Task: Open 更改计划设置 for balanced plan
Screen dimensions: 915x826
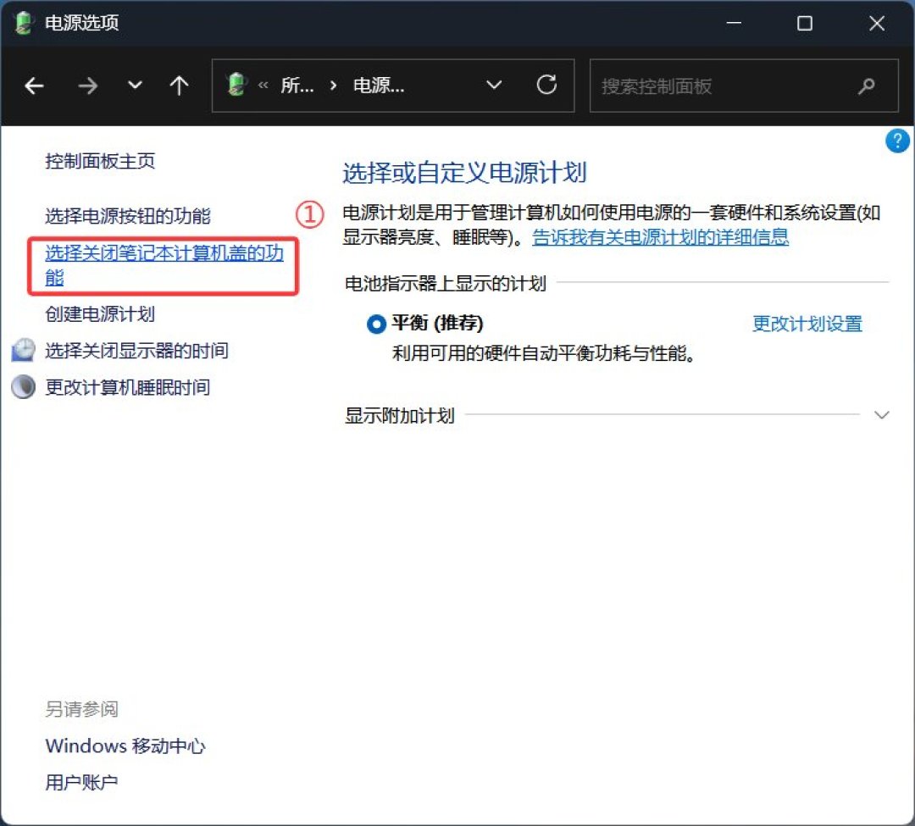Action: click(807, 324)
